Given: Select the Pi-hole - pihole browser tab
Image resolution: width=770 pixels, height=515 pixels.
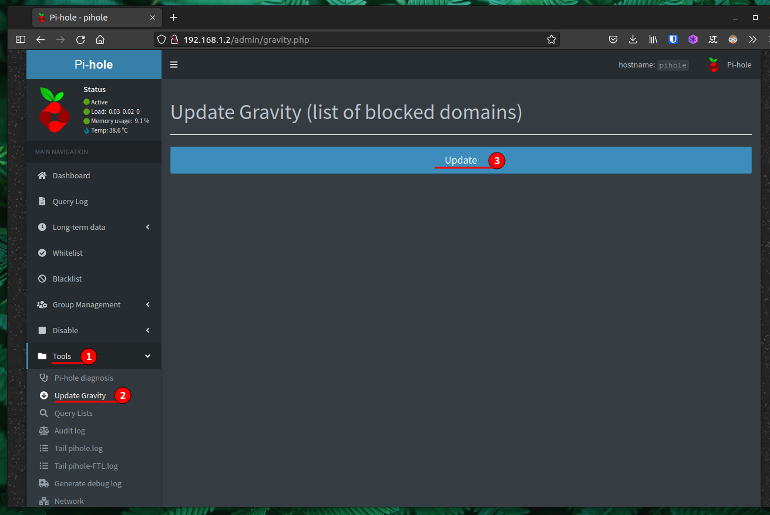Looking at the screenshot, I should [97, 18].
